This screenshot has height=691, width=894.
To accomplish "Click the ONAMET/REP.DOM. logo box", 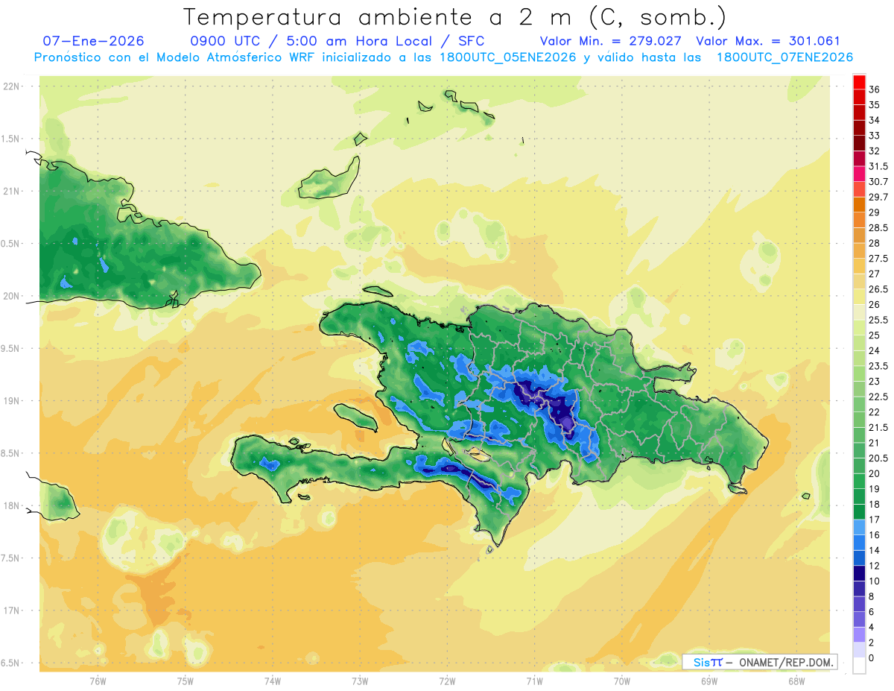I will pos(760,662).
